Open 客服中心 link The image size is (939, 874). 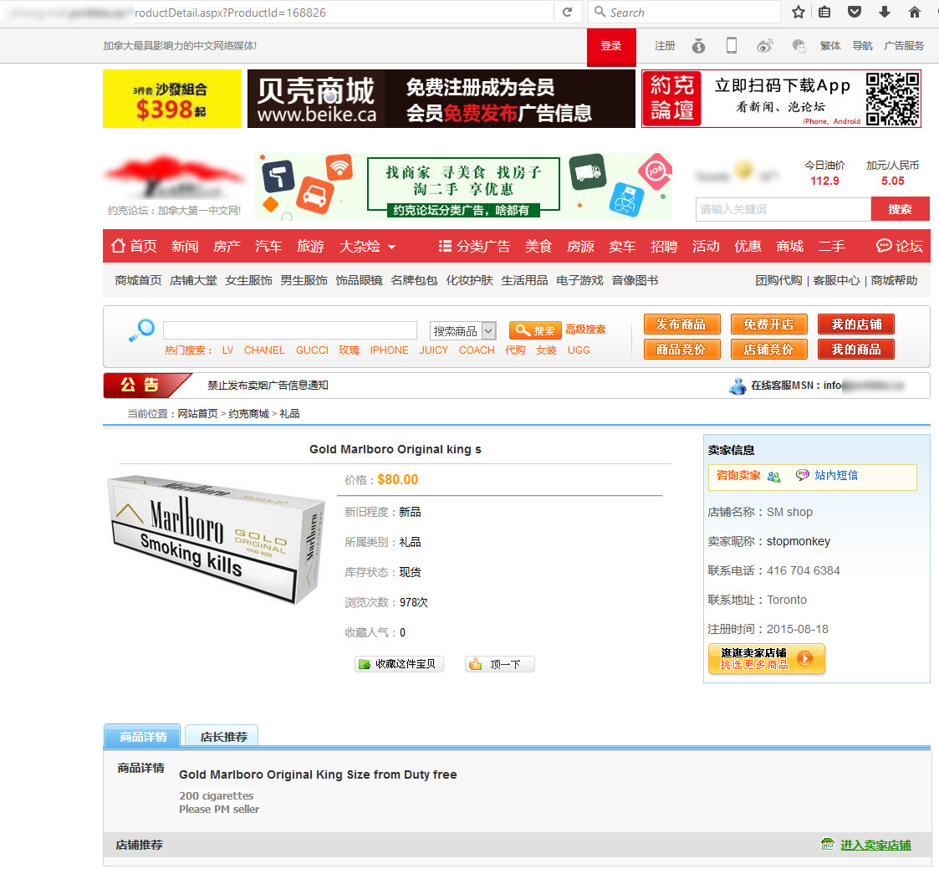(x=836, y=280)
